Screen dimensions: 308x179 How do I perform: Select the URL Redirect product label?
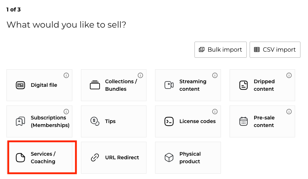(122, 157)
